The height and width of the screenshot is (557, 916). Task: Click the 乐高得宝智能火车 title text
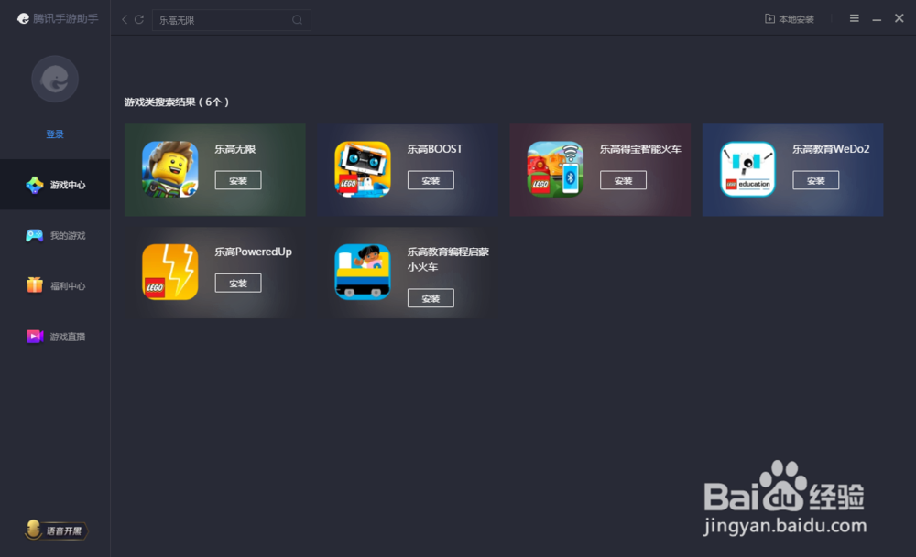(x=640, y=149)
